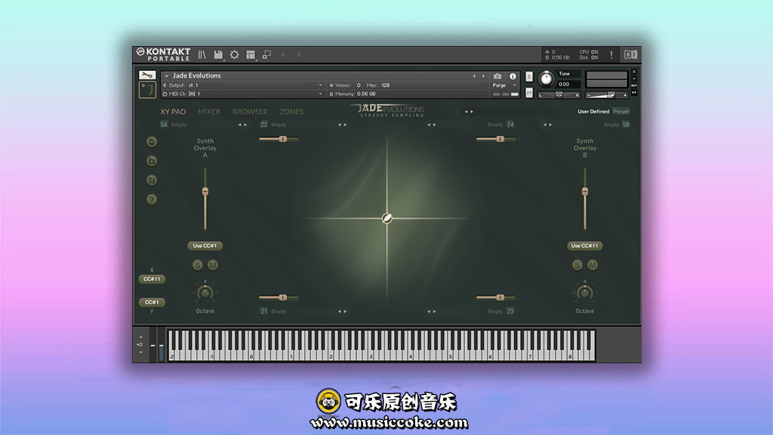Switch to the ZONES tab

point(291,112)
